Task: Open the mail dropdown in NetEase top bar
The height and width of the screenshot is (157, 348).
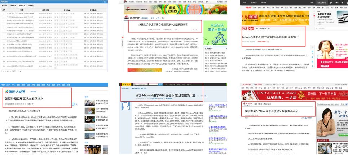Action: pos(337,3)
